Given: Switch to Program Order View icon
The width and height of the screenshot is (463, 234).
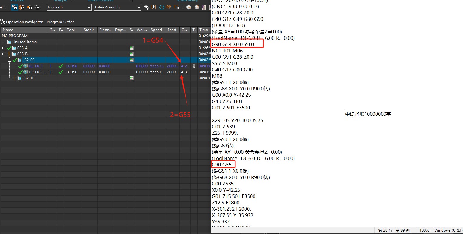Looking at the screenshot, I should click(15, 7).
